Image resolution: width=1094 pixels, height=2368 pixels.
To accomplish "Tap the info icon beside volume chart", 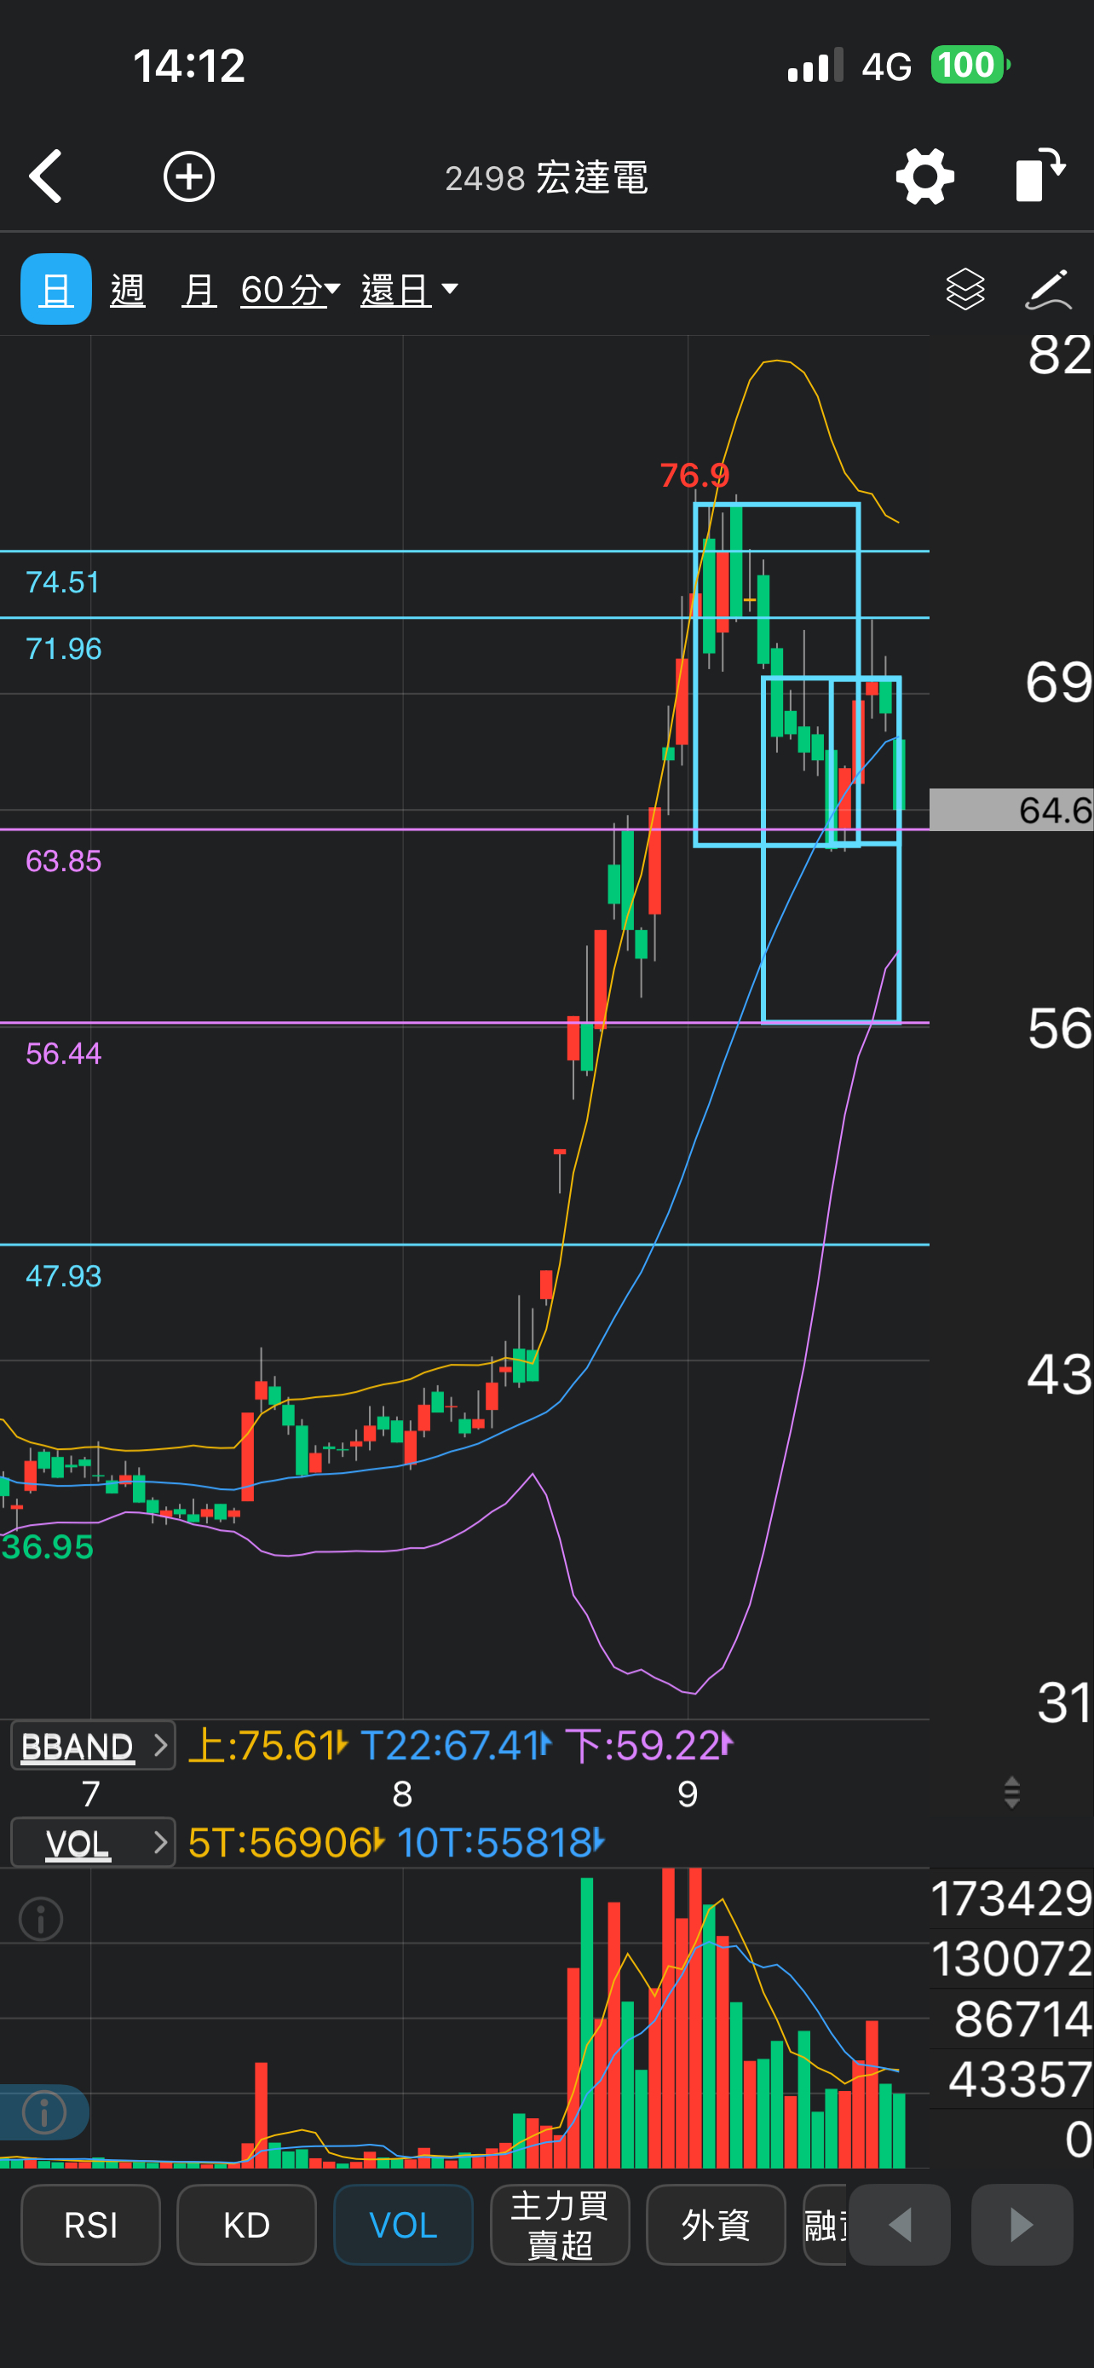I will tap(42, 1920).
